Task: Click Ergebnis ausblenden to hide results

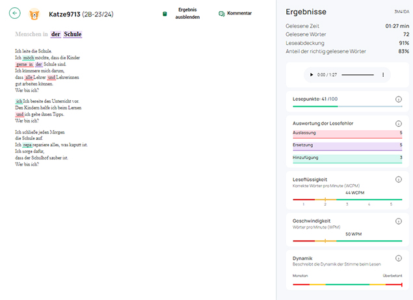Action: [x=182, y=14]
